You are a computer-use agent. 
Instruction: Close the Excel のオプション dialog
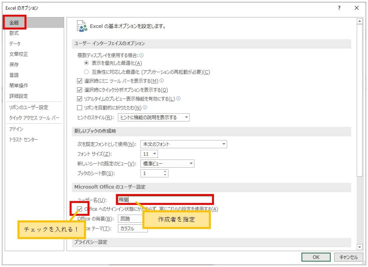click(x=356, y=8)
